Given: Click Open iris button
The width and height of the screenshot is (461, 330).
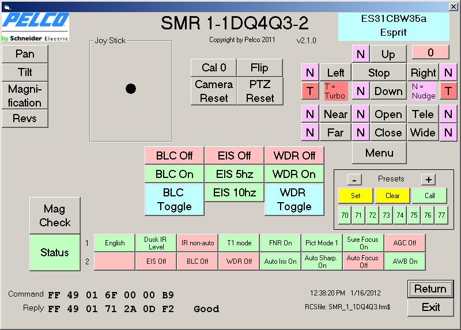Looking at the screenshot, I should pyautogui.click(x=388, y=114).
